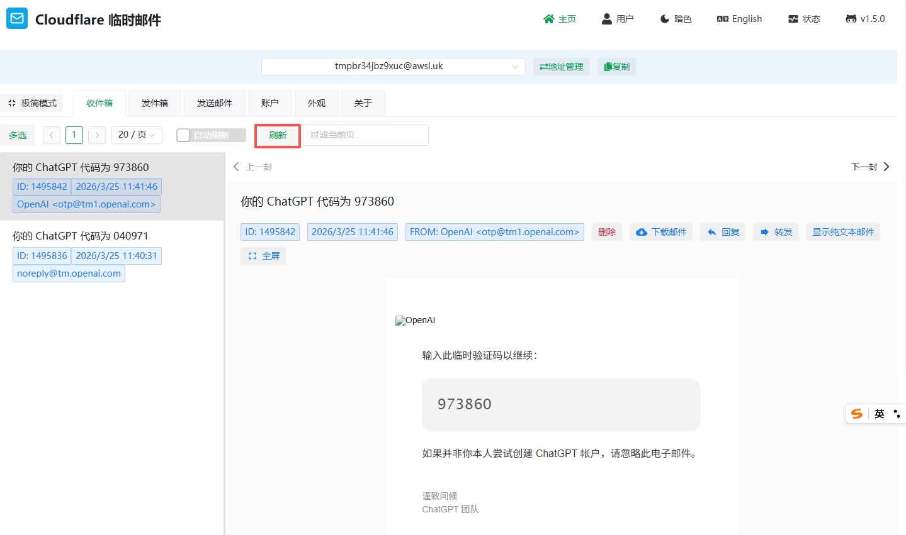
Task: Open the 20 / 页 page size dropdown
Action: coord(137,135)
